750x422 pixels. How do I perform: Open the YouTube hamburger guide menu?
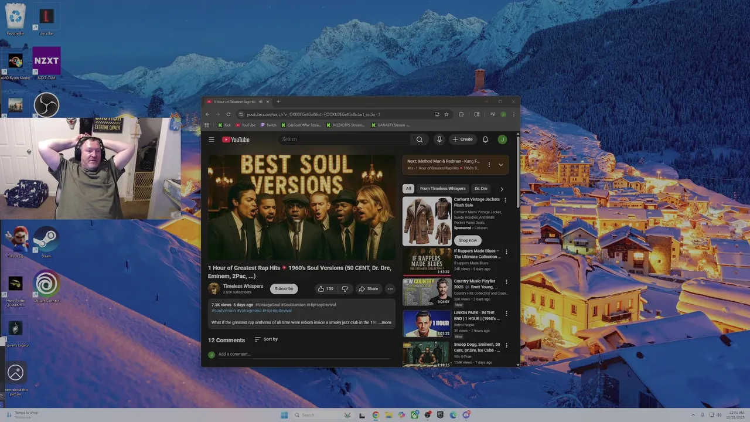[x=212, y=139]
